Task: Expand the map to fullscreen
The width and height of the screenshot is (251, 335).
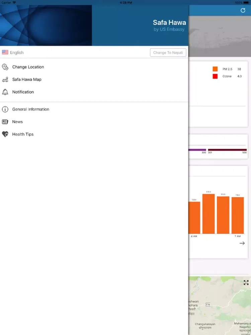Action: (x=246, y=282)
